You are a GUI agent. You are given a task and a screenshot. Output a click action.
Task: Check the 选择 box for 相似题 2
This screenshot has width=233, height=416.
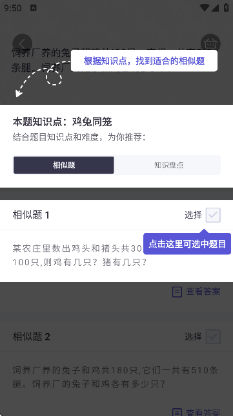(213, 336)
